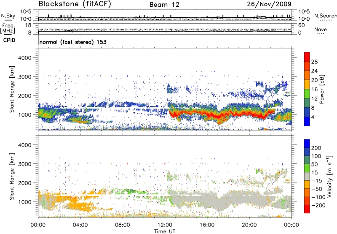The height and width of the screenshot is (234, 337).
Task: Click the '60' Nave axis label
Action: tap(301, 25)
